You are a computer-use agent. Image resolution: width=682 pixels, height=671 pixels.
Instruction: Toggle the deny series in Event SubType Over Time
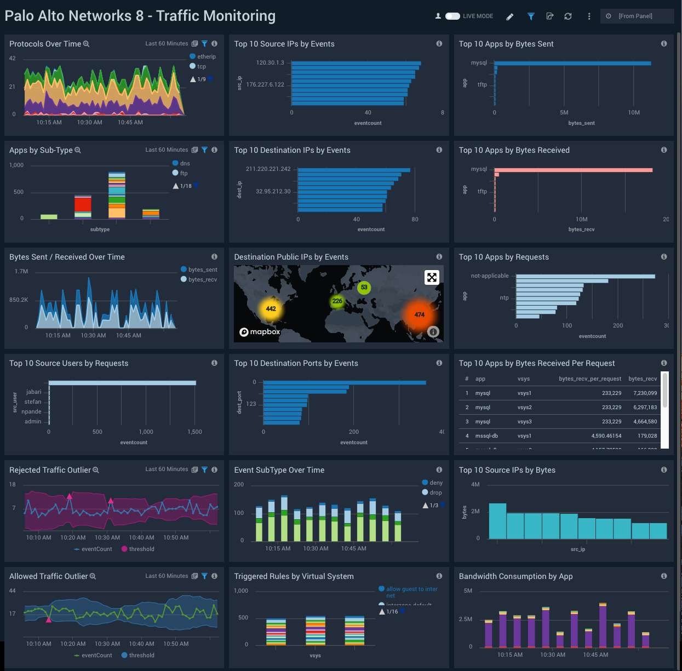[433, 483]
